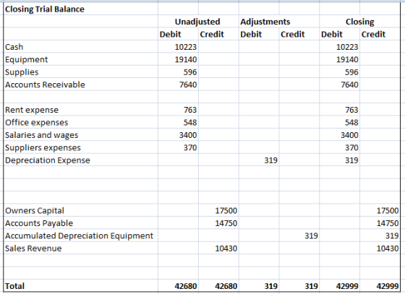Select Owners Capital 17500 in Closing Credit
The width and height of the screenshot is (405, 294).
click(388, 211)
